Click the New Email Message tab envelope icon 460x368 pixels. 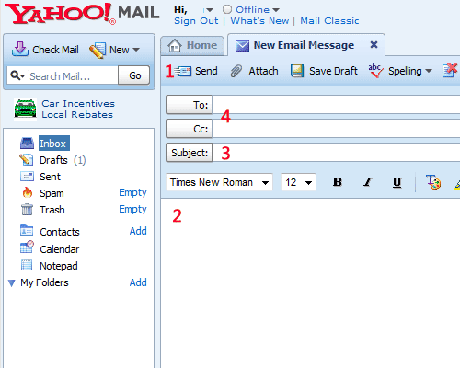(x=242, y=46)
